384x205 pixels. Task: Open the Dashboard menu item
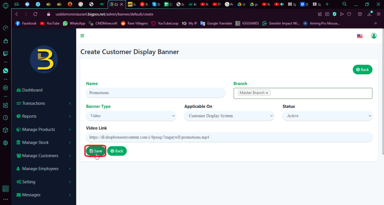tap(30, 90)
